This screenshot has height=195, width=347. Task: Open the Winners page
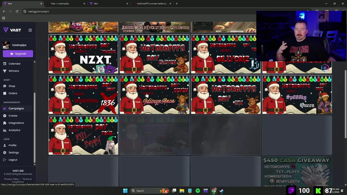point(14,71)
